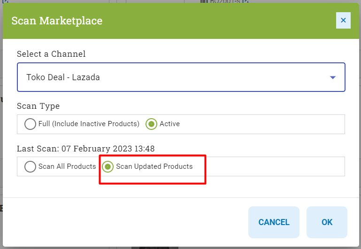Click the Scan Updated Products label text
361x249 pixels.
(x=154, y=166)
